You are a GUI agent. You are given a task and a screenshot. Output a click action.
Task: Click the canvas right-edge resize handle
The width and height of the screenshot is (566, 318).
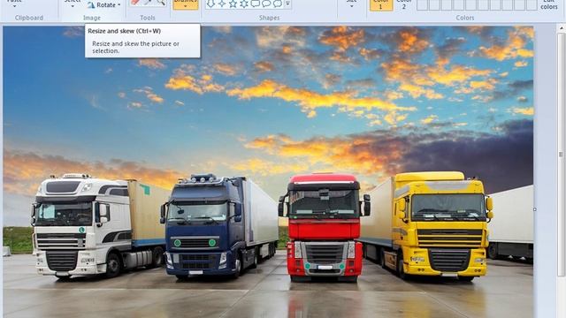click(534, 209)
